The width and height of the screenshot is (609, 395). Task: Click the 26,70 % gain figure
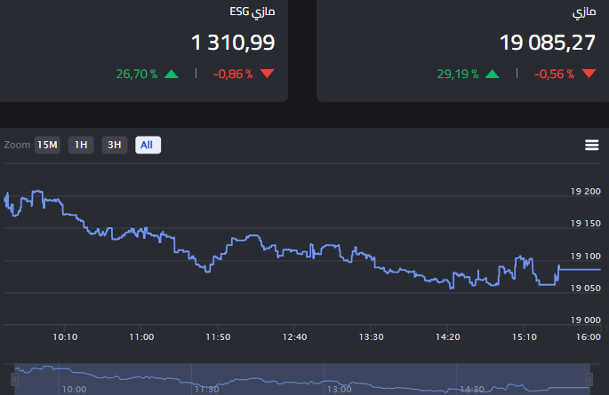pos(136,75)
